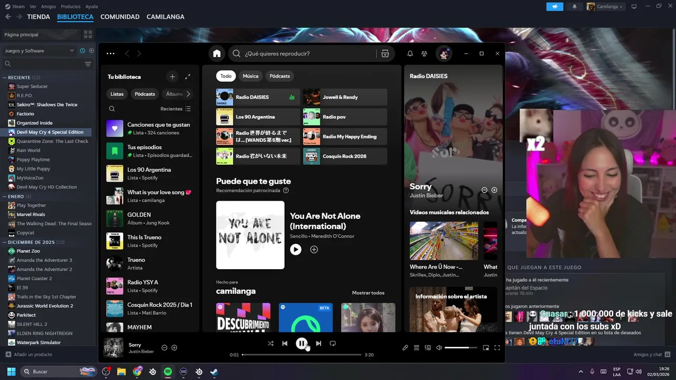Open Steam TIENDA tab
The width and height of the screenshot is (676, 380).
click(x=39, y=17)
